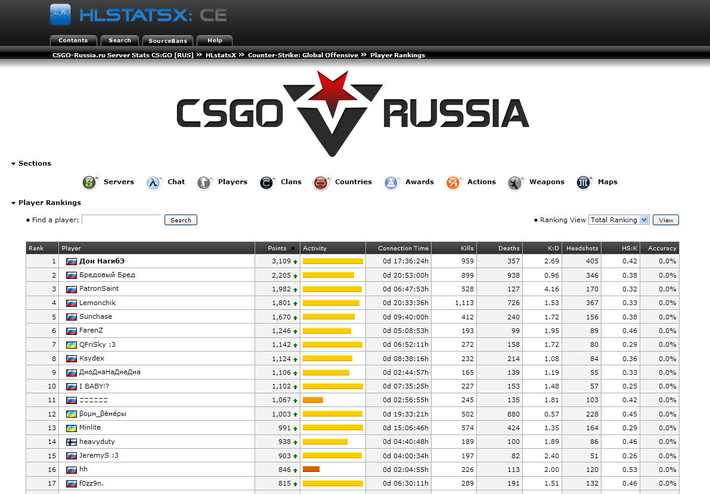Click the Russian flag next to Дон НагибЭ
This screenshot has width=710, height=494.
71,261
